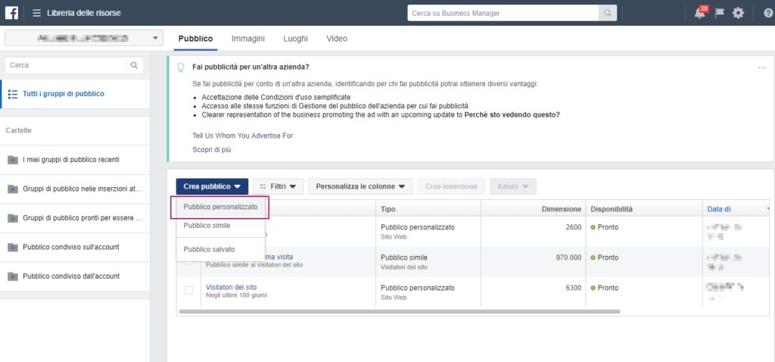Expand Personalizza le colonne dropdown
Image resolution: width=775 pixels, height=362 pixels.
click(360, 186)
